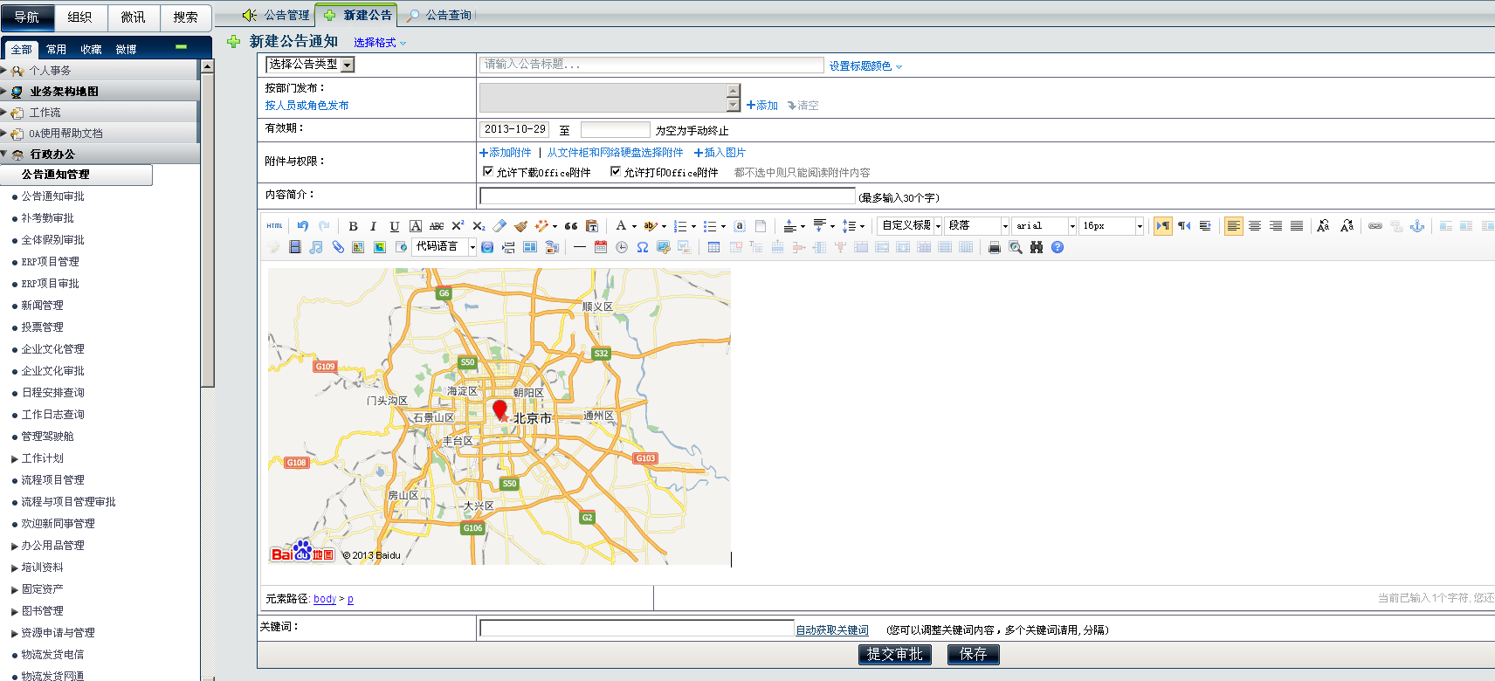Image resolution: width=1495 pixels, height=681 pixels.
Task: Open 组织 navigation tab
Action: pos(79,17)
